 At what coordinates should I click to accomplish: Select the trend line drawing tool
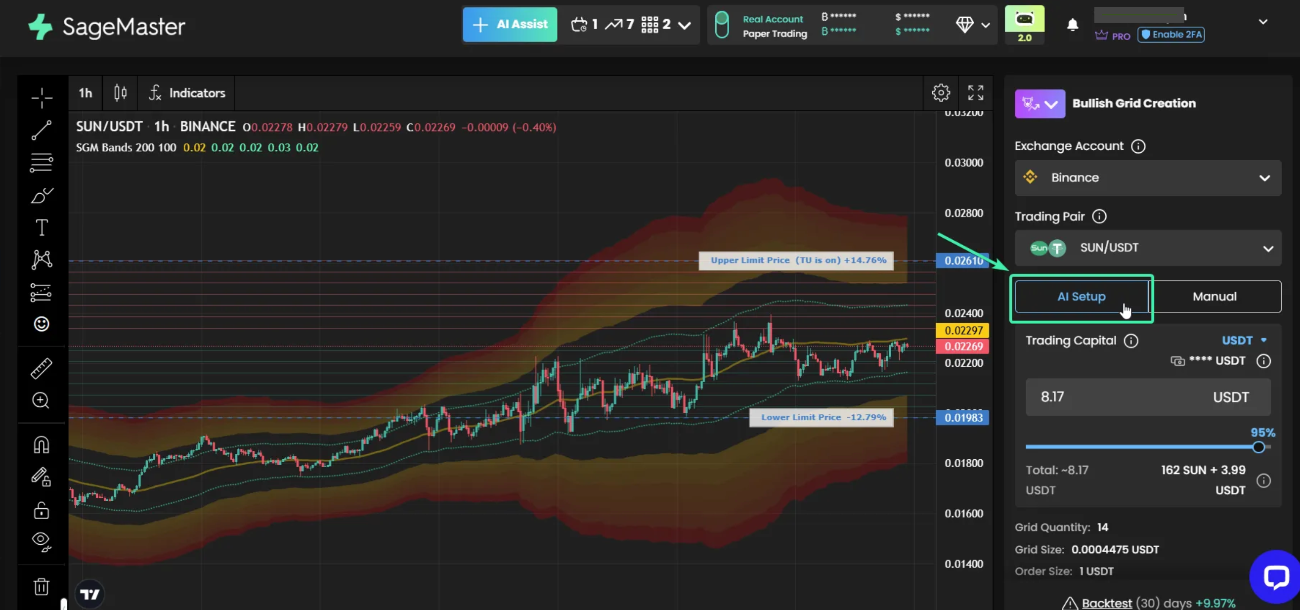click(x=42, y=130)
